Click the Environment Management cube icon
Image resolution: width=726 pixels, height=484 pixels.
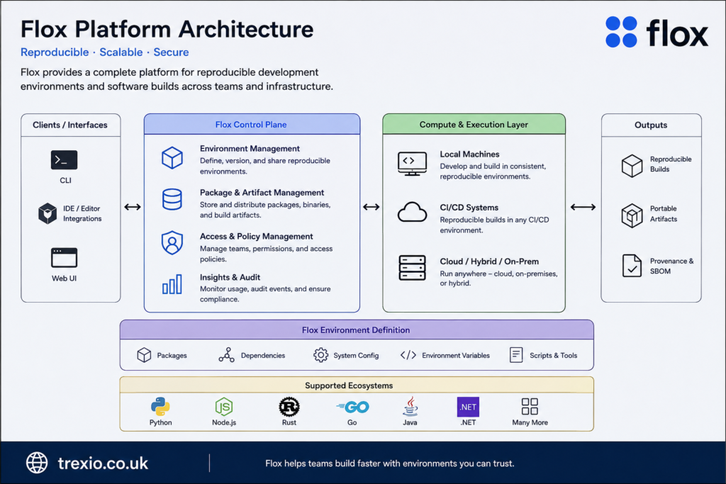coord(172,158)
